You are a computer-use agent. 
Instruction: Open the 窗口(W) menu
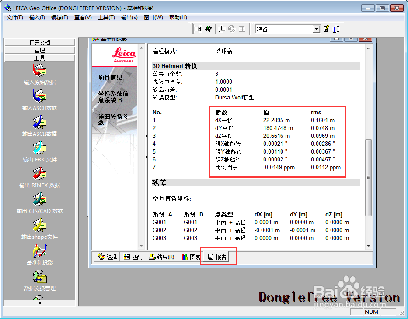pyautogui.click(x=153, y=17)
